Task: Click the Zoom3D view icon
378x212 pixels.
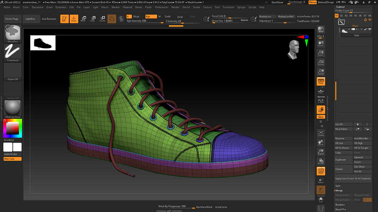Action: 321,152
